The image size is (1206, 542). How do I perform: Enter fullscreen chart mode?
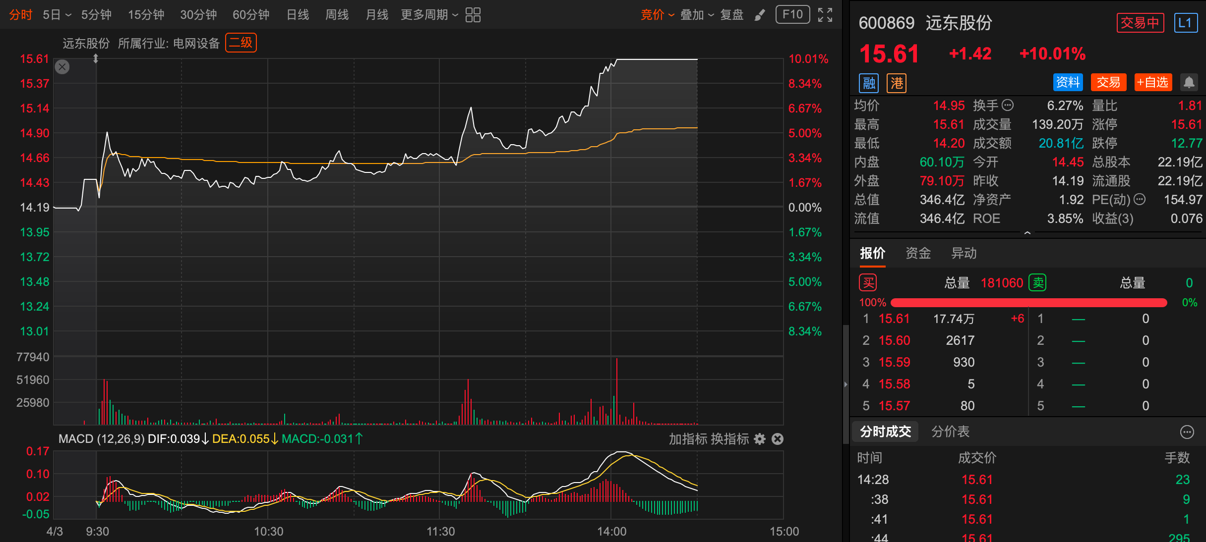coord(825,15)
